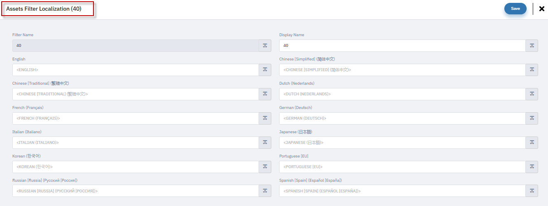548x206 pixels.
Task: Click the Korean translation input field
Action: (135, 167)
